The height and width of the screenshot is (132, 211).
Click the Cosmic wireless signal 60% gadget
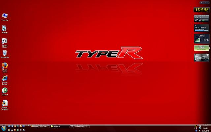(x=201, y=39)
